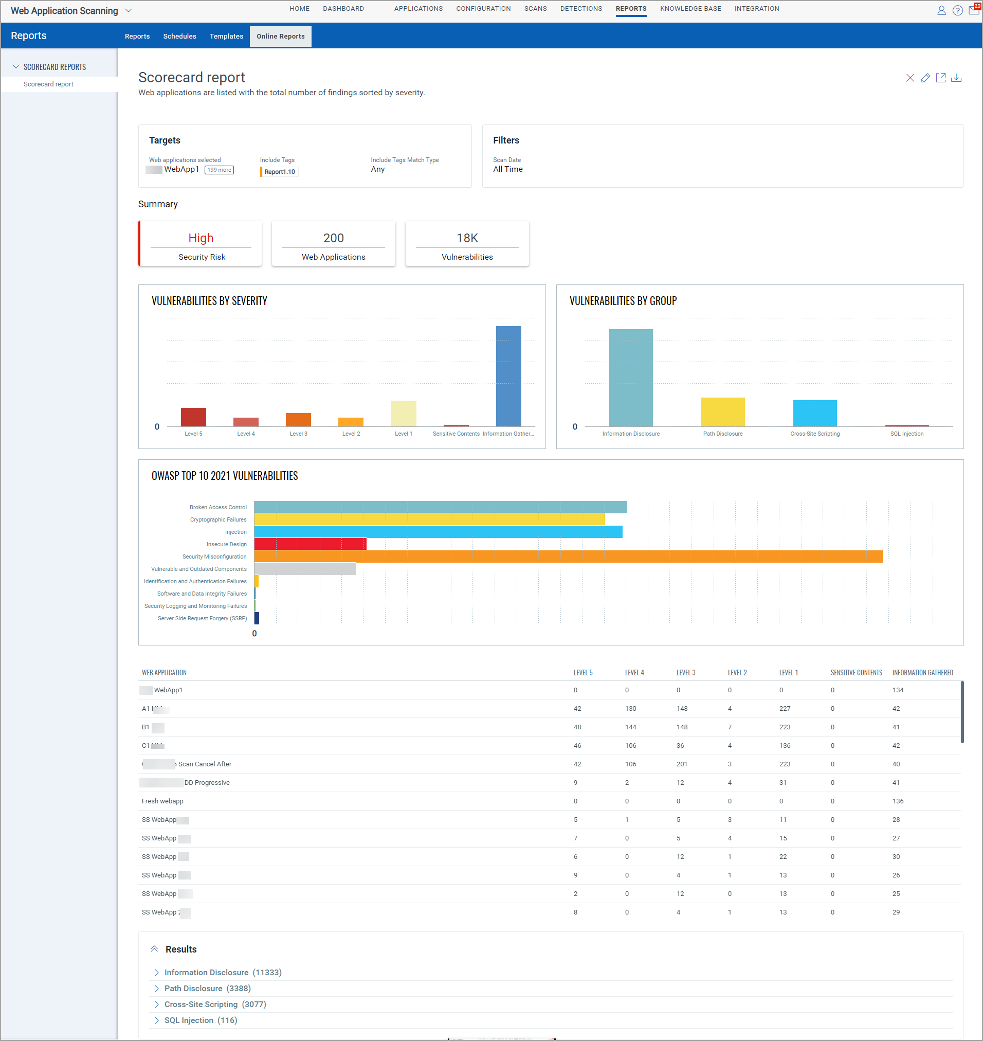Open report in new window icon

click(940, 78)
